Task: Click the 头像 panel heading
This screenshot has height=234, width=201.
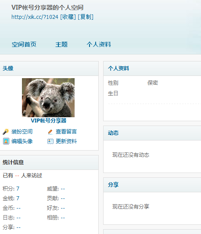Action: coord(8,68)
